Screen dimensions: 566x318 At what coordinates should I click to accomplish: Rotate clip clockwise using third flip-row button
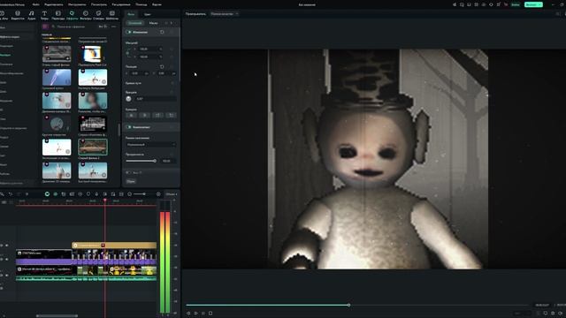pos(157,116)
